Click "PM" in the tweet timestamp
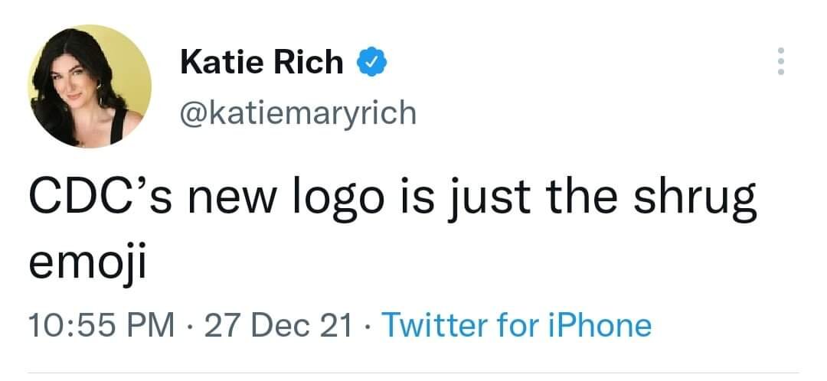Screen dimensions: 827x381 coord(152,325)
